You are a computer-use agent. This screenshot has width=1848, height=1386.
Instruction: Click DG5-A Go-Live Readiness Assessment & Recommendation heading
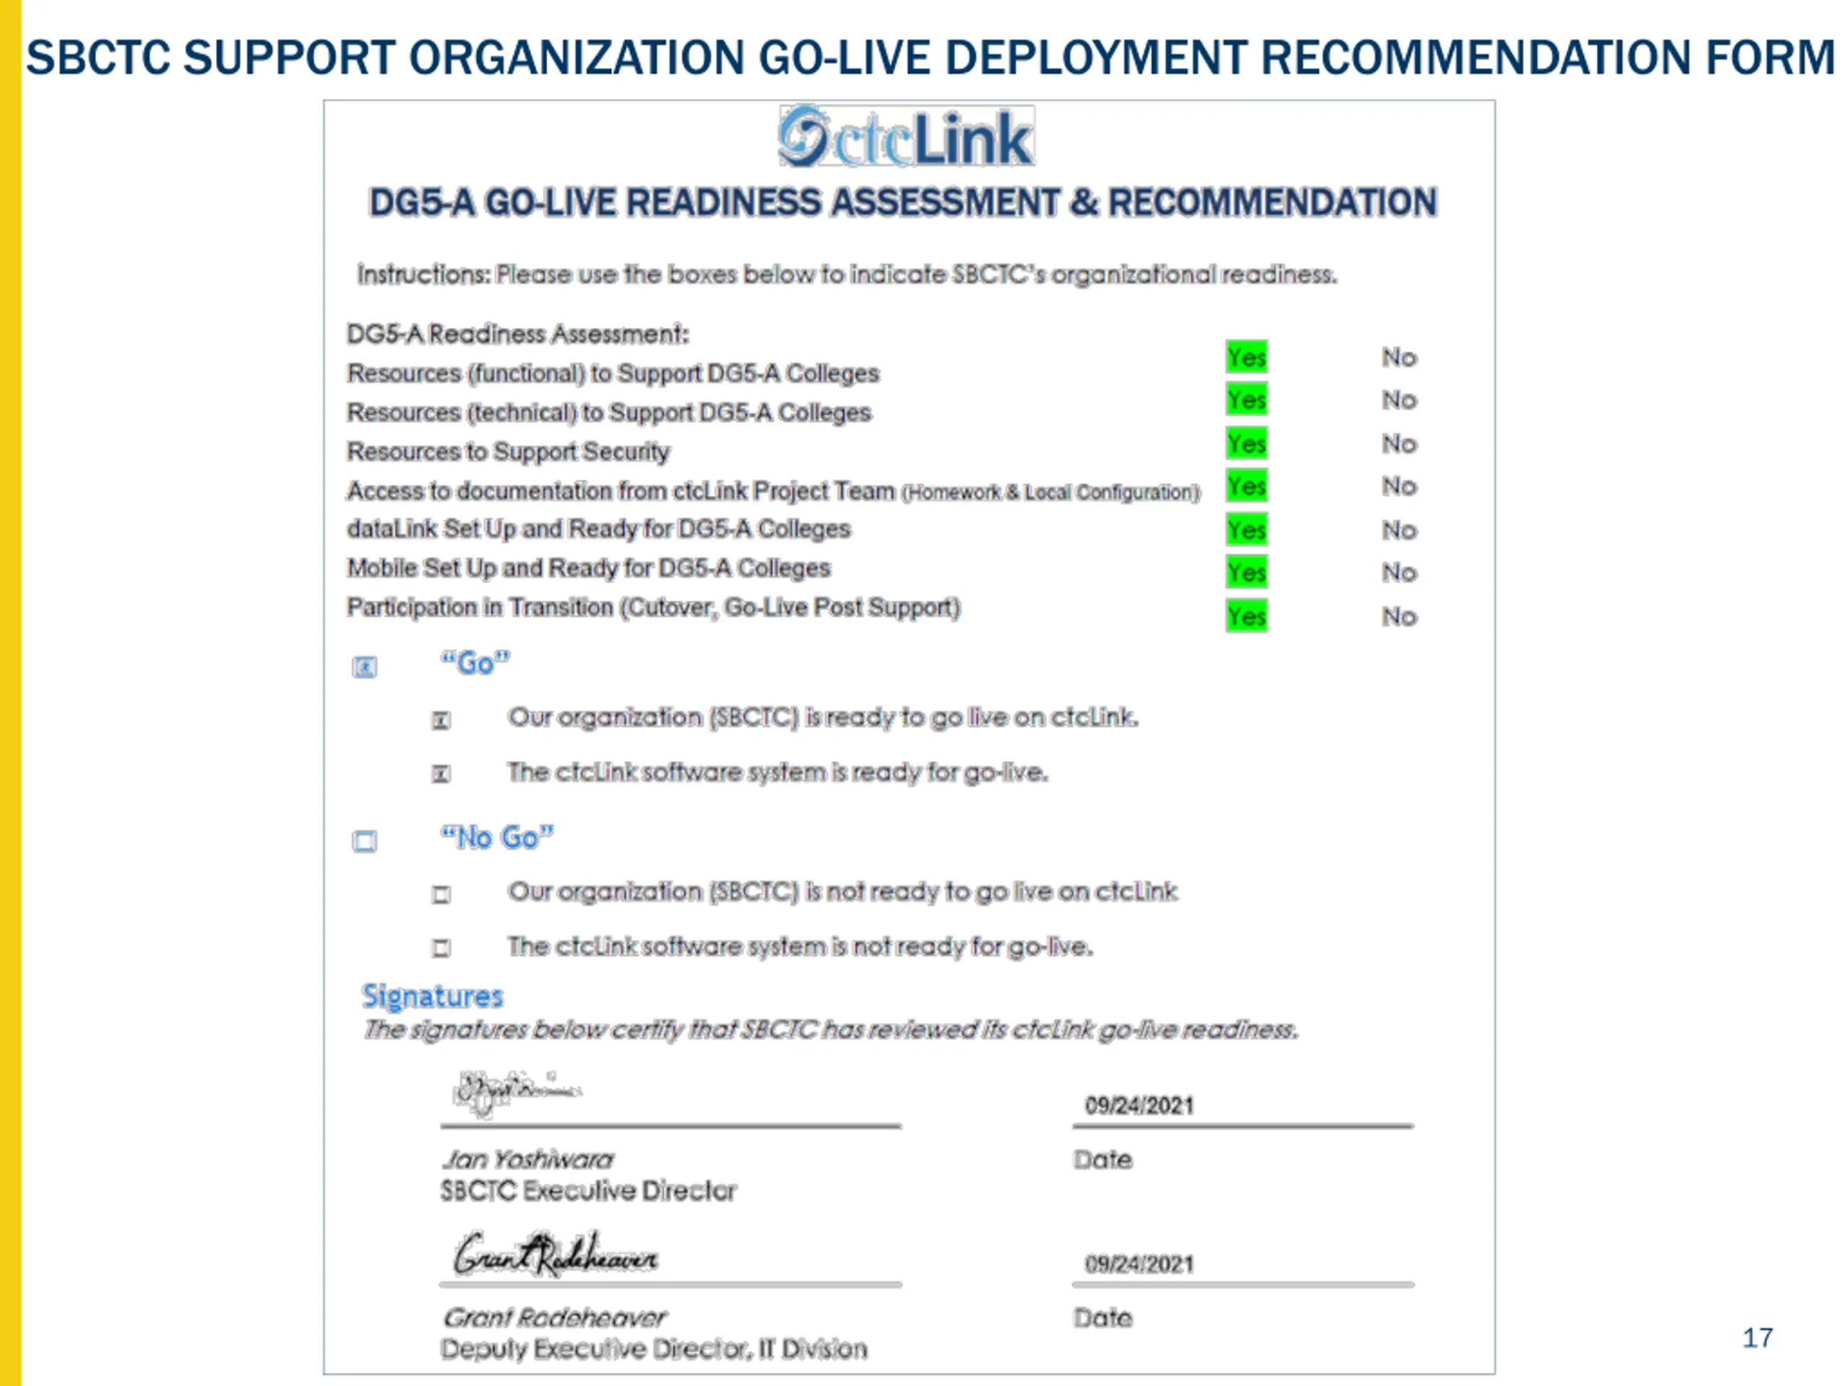click(x=903, y=203)
